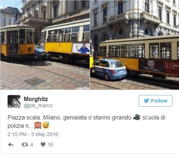Click the police car in right photo

pos(110,69)
